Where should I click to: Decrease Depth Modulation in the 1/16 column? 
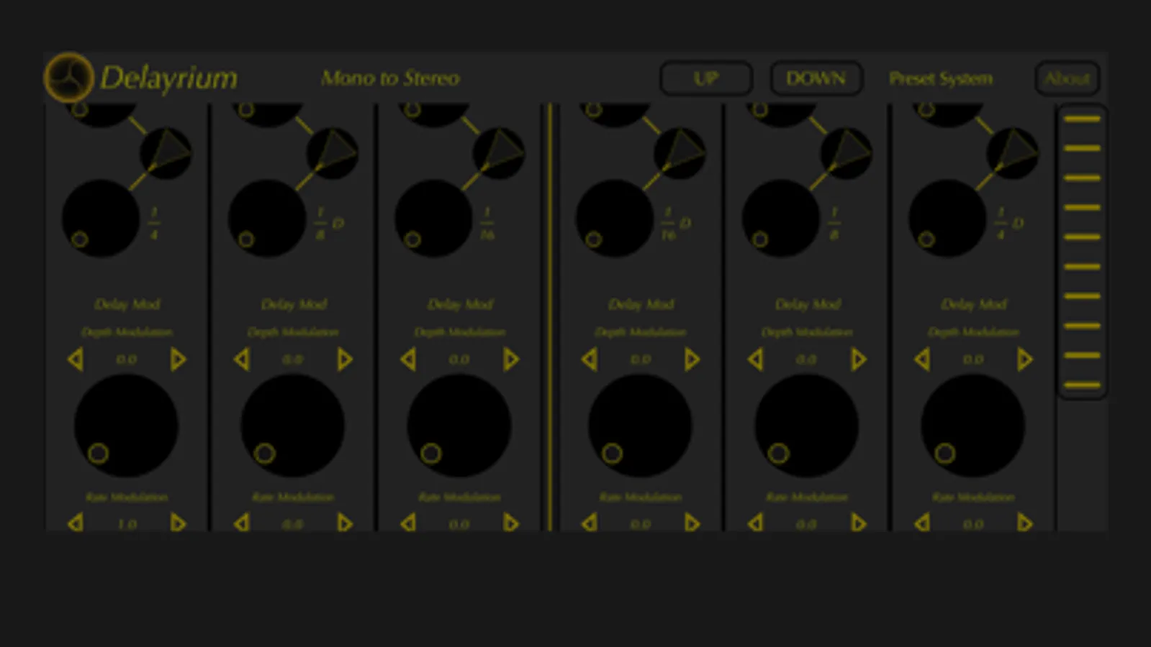[x=408, y=359]
